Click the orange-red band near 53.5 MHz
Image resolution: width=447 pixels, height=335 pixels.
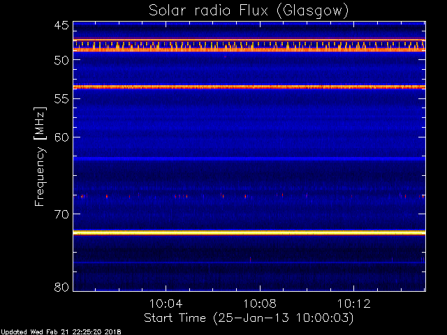click(x=249, y=87)
